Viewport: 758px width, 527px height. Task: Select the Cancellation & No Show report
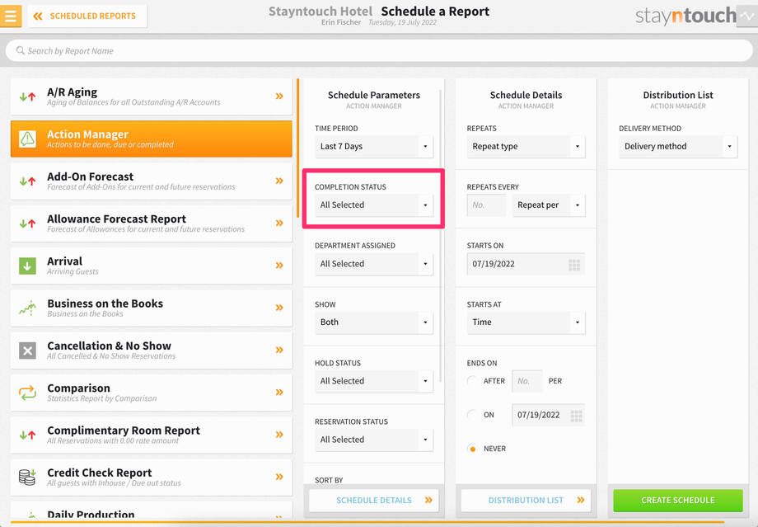[152, 350]
